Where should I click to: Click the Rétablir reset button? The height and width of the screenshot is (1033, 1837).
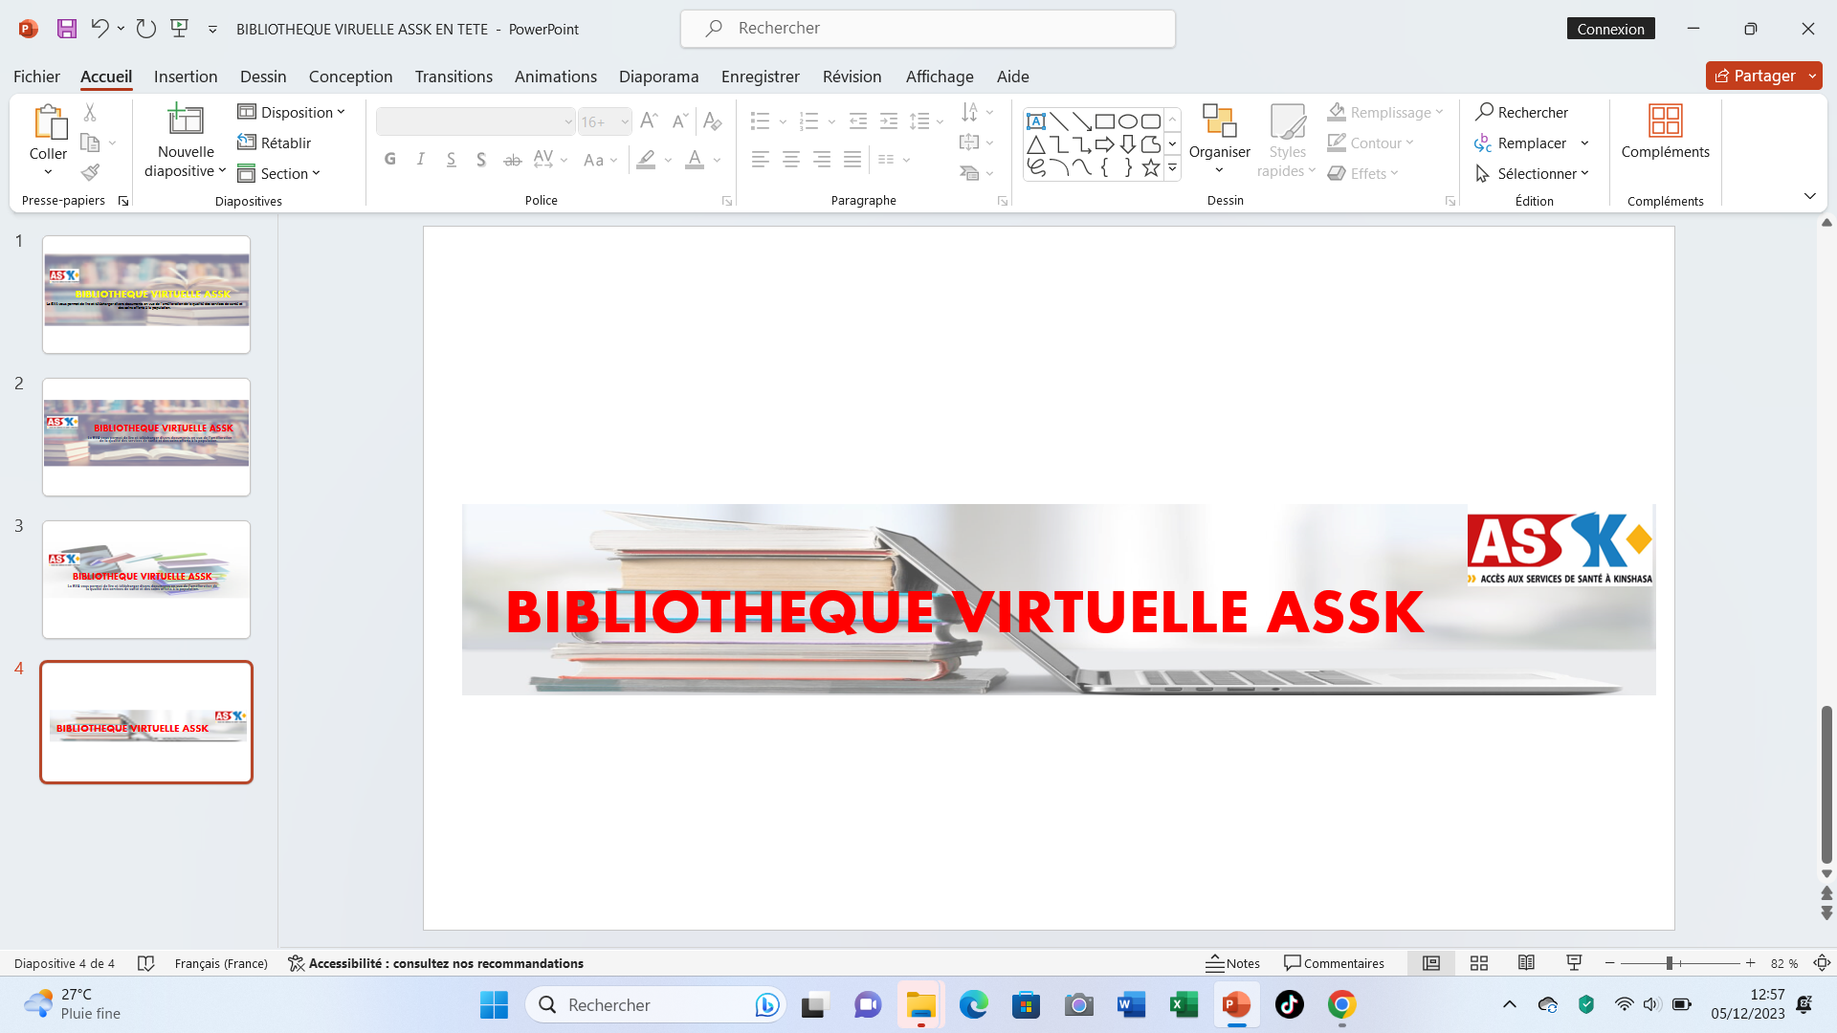275,143
